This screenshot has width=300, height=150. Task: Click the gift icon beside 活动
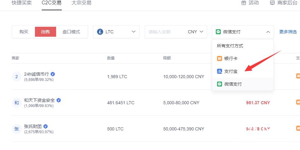(244, 3)
